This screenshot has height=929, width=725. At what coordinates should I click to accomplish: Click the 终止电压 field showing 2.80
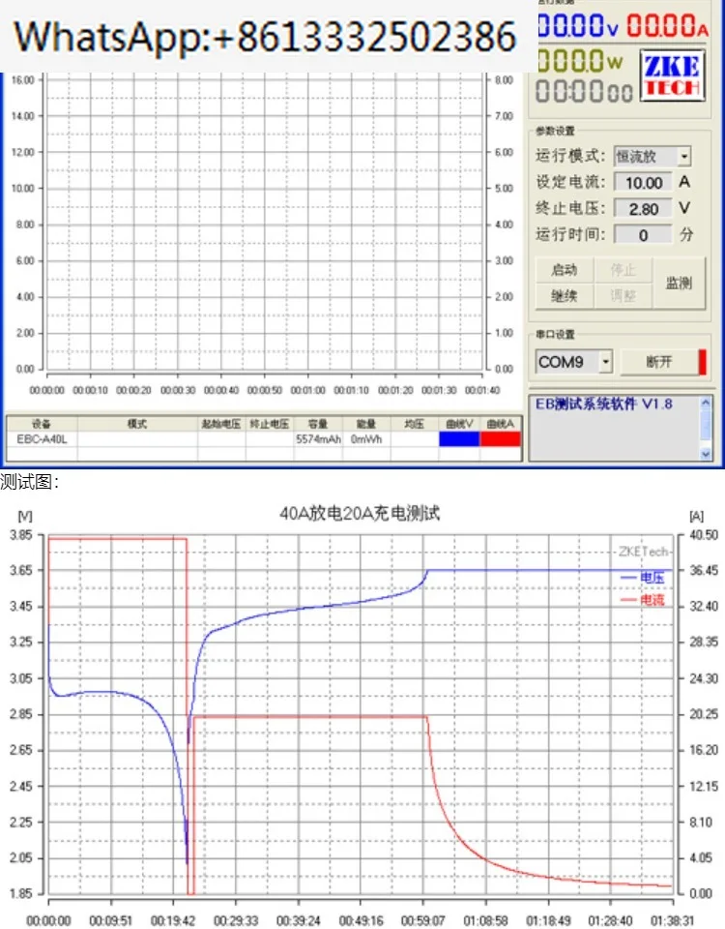pyautogui.click(x=644, y=209)
